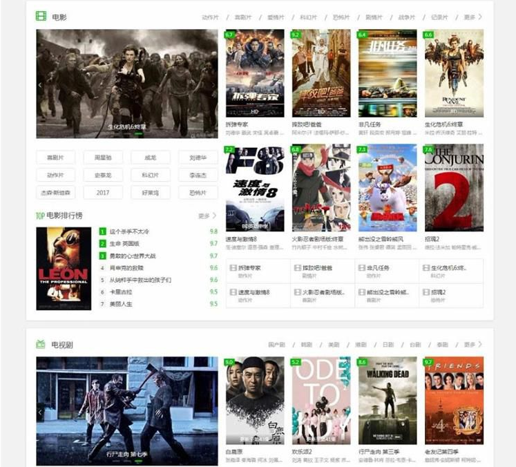Go to previous slide on movie banner
516x467 pixels.
point(40,85)
